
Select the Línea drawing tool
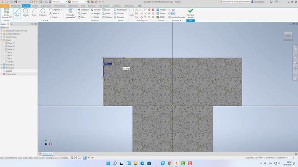pyautogui.click(x=17, y=13)
